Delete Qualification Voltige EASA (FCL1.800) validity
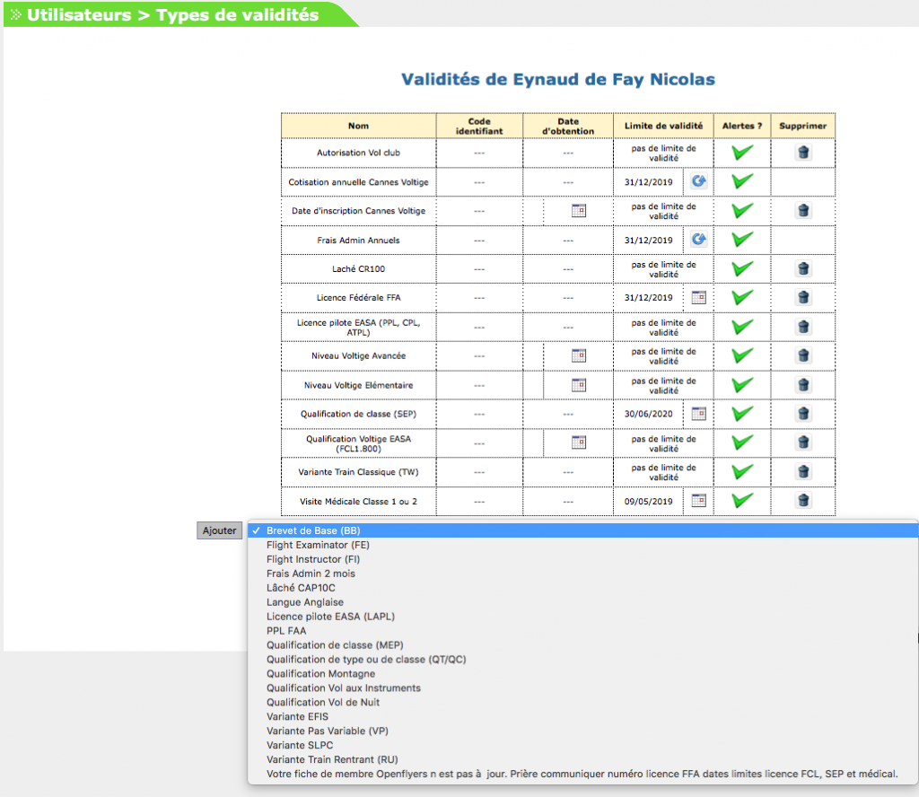Screen dimensions: 919x797 pyautogui.click(x=803, y=442)
